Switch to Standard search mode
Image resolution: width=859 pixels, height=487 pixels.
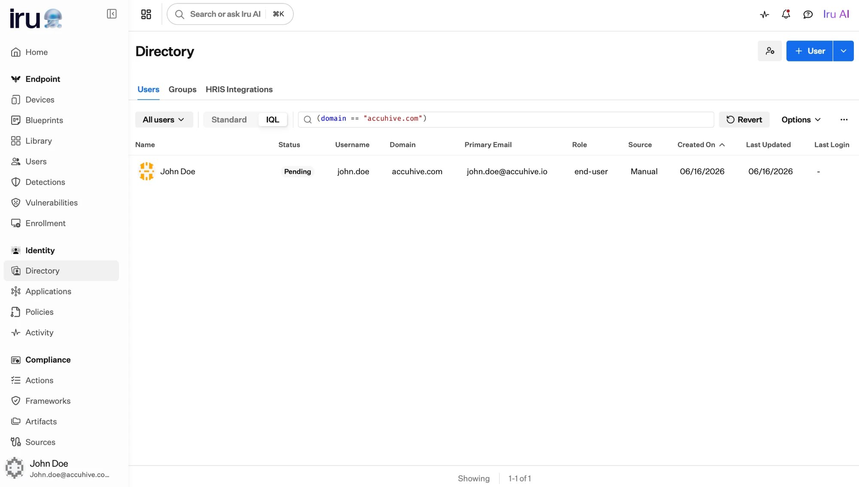click(x=229, y=120)
